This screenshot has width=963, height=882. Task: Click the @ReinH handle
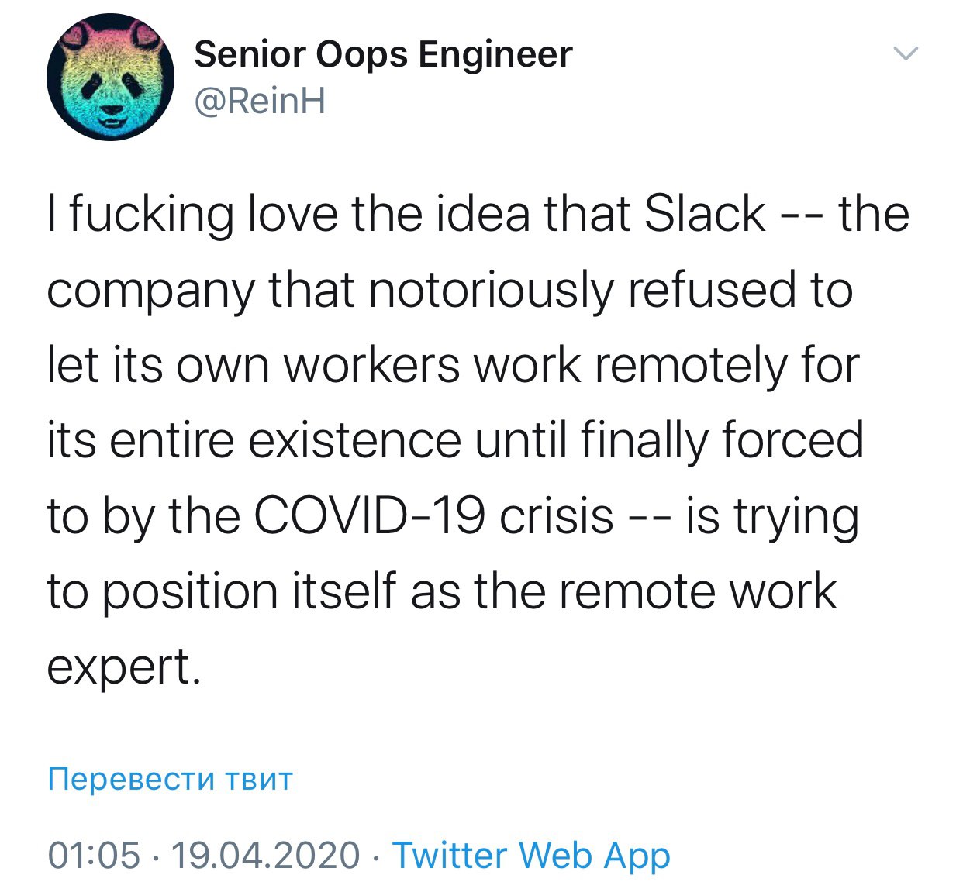point(260,101)
